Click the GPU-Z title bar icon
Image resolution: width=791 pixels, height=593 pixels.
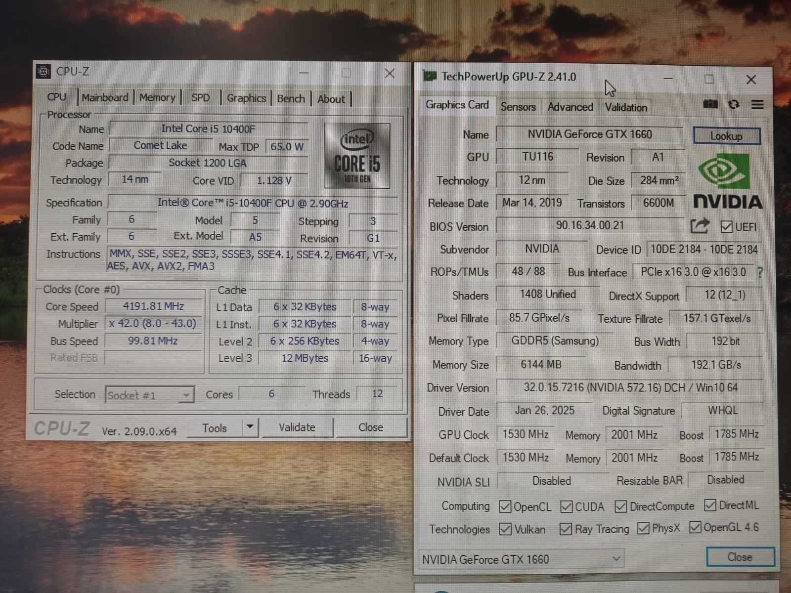[429, 76]
